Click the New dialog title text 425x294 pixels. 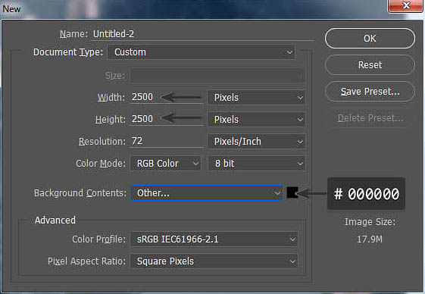[x=11, y=9]
